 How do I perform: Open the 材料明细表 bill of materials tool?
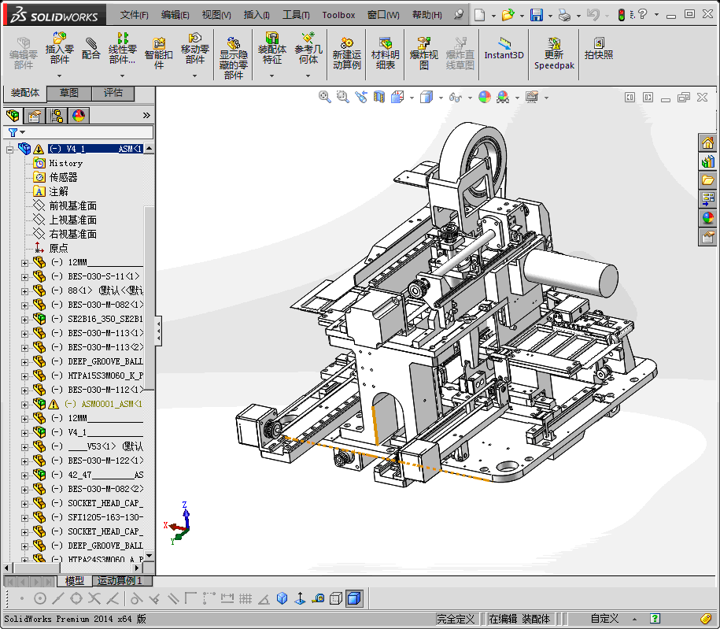(x=386, y=52)
